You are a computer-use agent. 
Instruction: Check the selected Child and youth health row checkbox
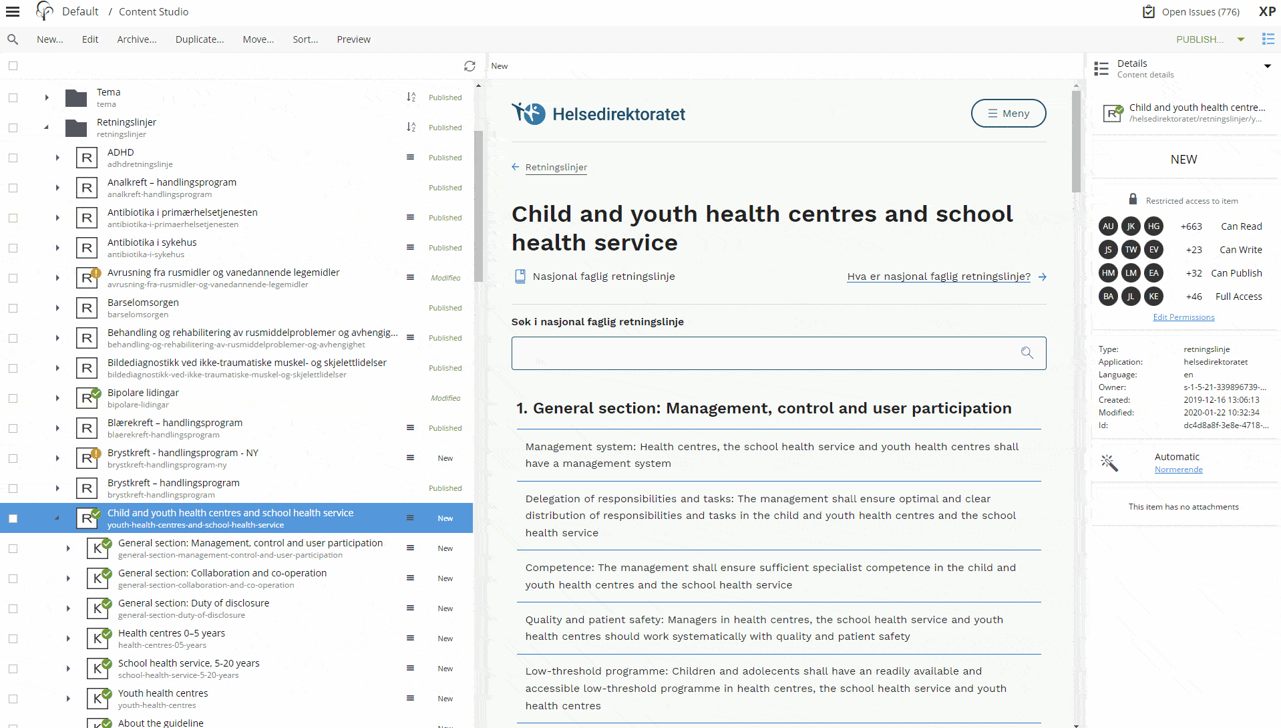[x=13, y=518]
